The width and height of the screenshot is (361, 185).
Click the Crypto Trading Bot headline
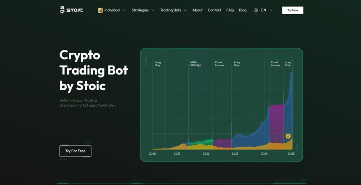click(93, 70)
